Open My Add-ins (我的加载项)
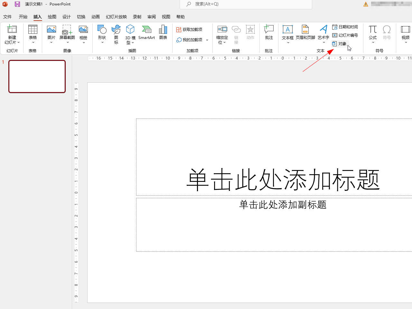The height and width of the screenshot is (309, 412). (189, 40)
